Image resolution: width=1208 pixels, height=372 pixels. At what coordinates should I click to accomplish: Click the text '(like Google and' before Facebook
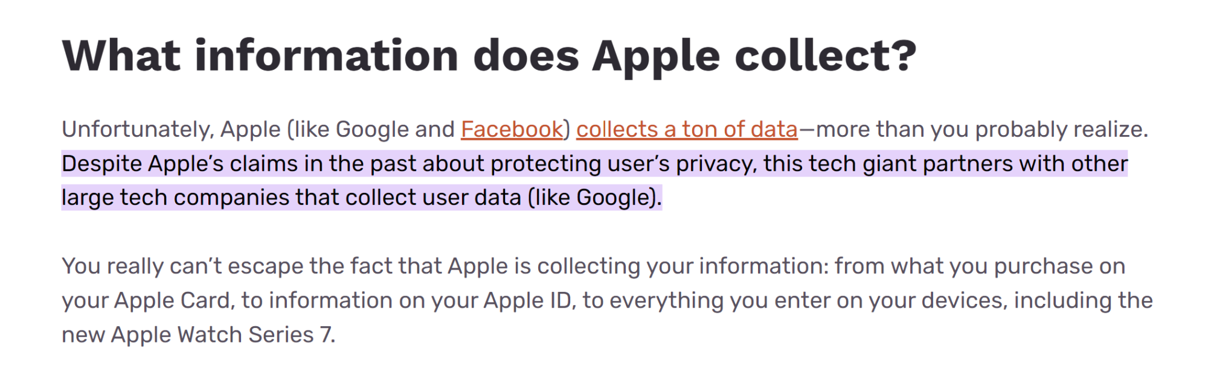370,130
